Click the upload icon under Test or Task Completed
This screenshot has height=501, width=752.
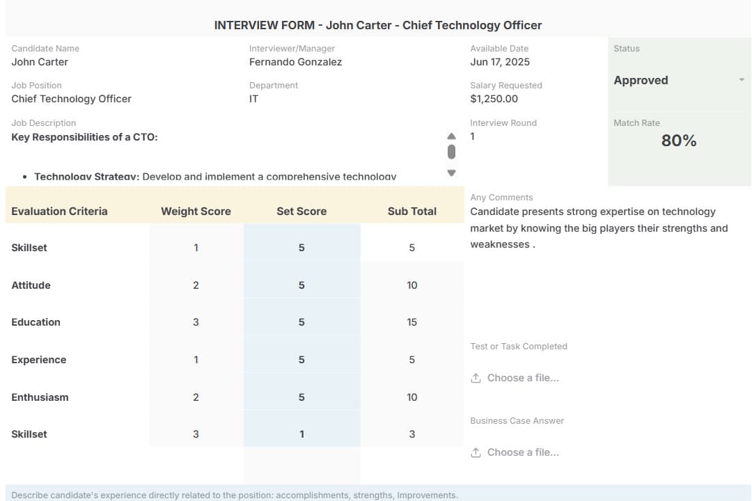tap(476, 378)
